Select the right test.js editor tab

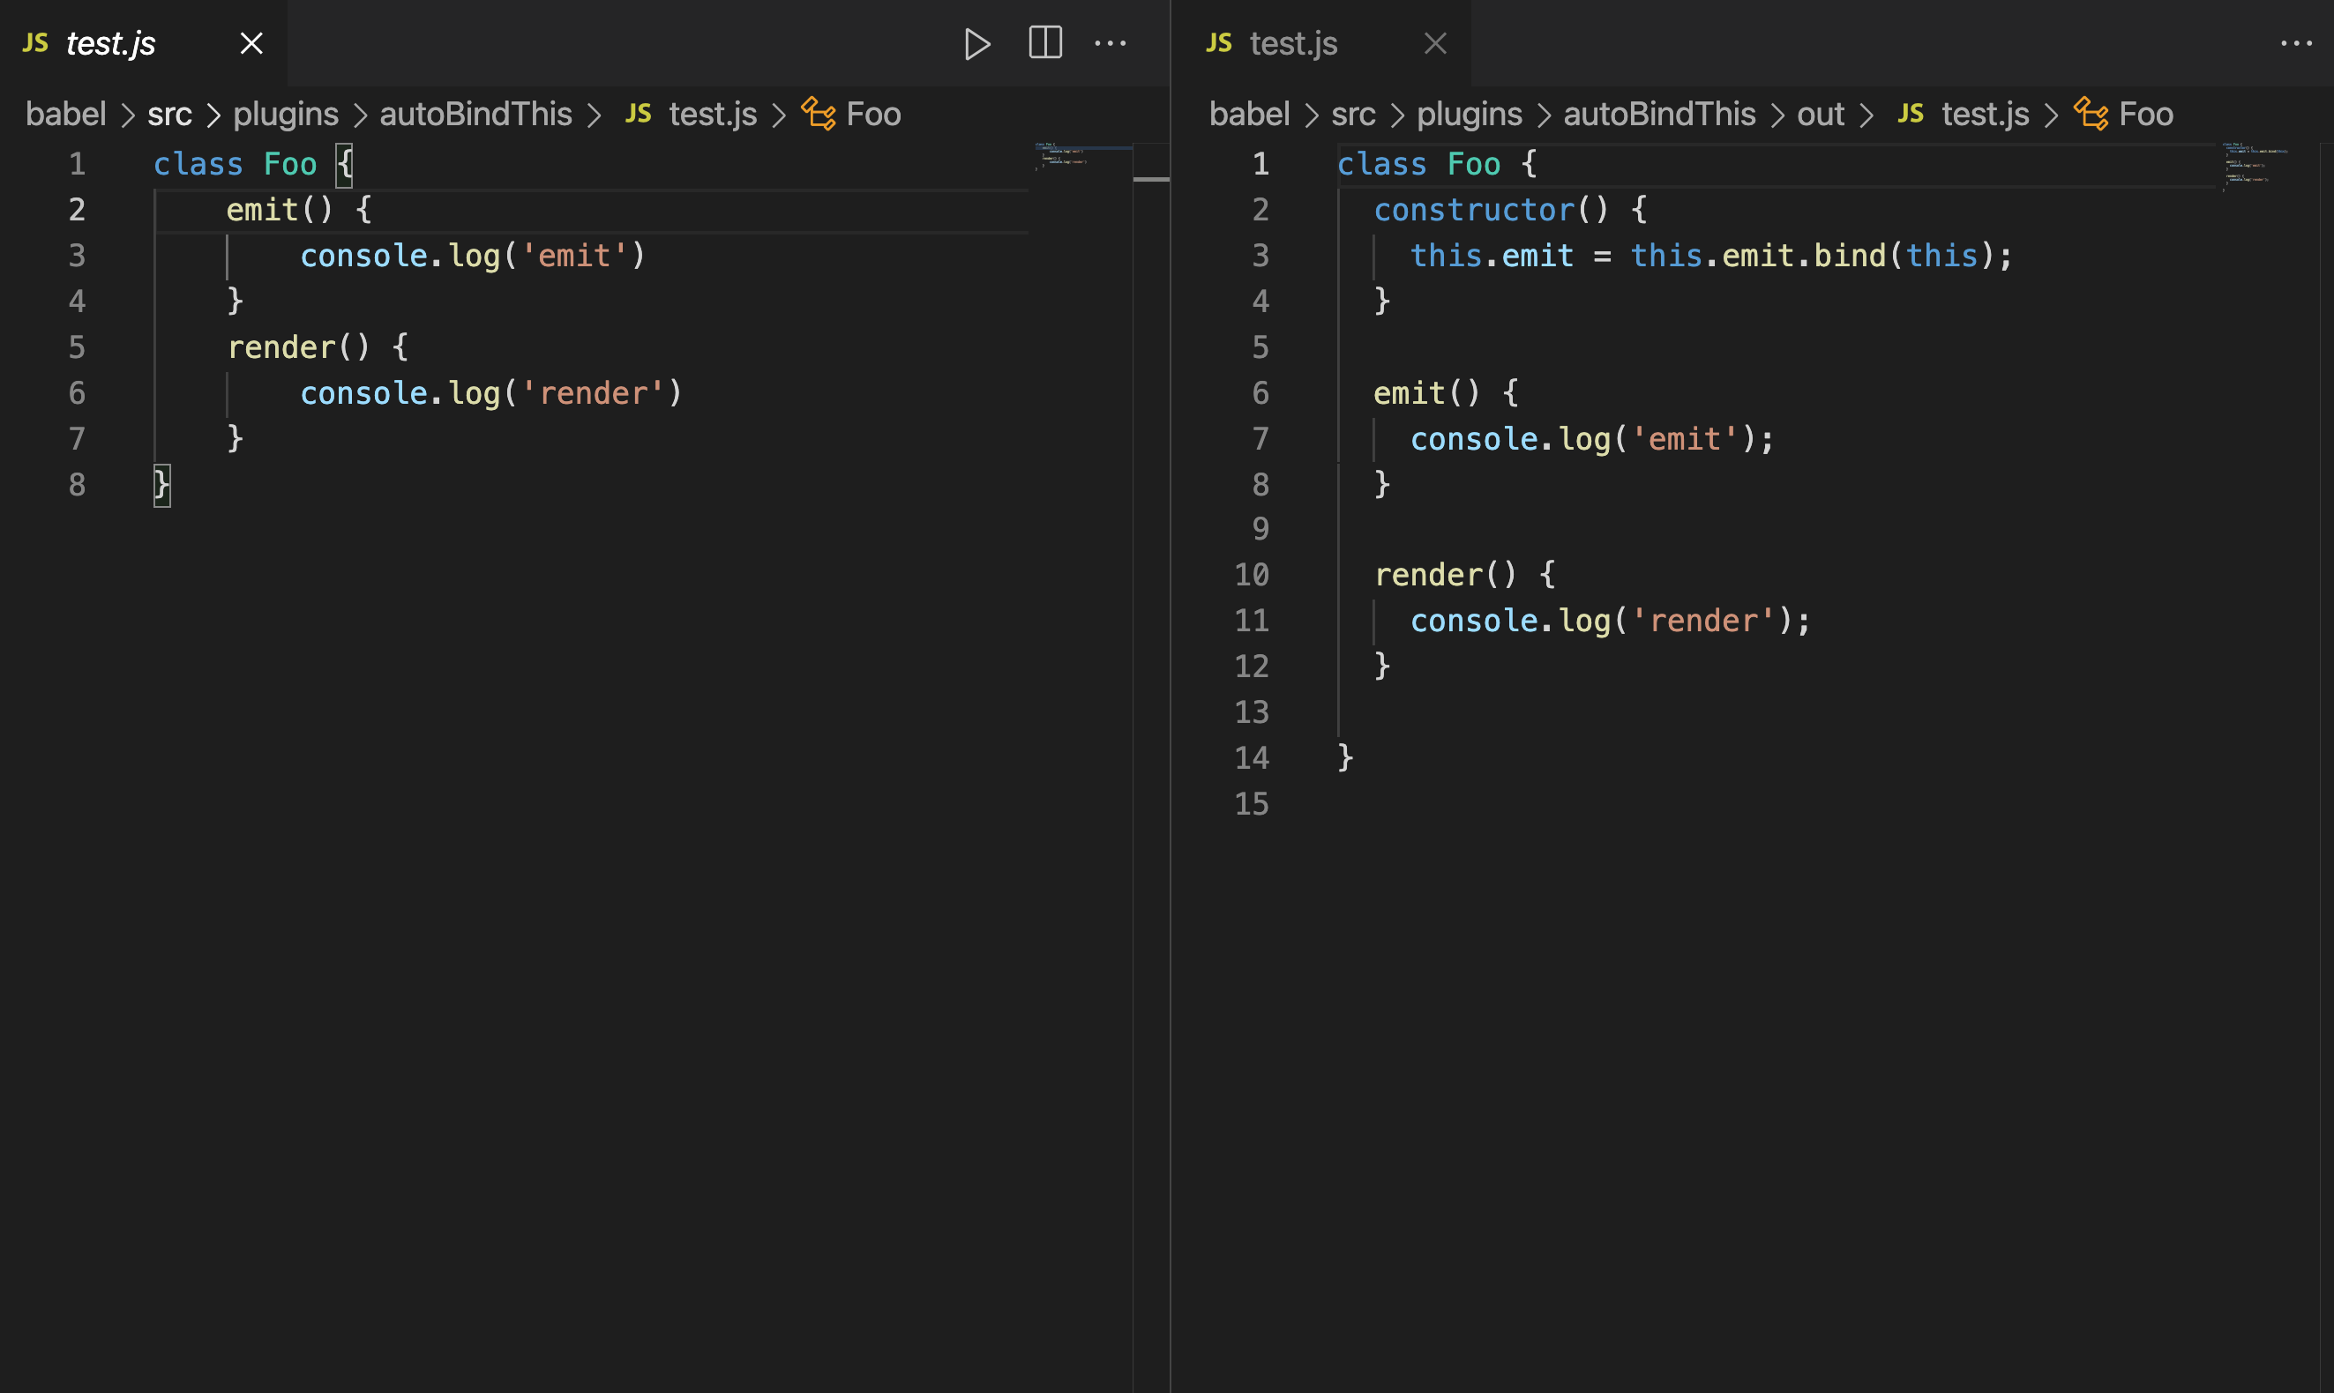pyautogui.click(x=1293, y=43)
